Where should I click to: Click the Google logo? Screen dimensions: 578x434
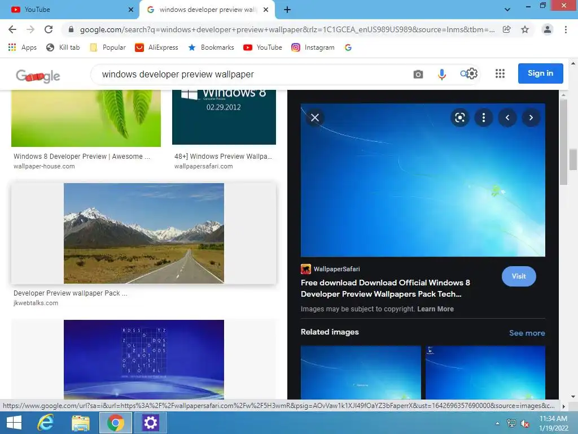pyautogui.click(x=38, y=76)
